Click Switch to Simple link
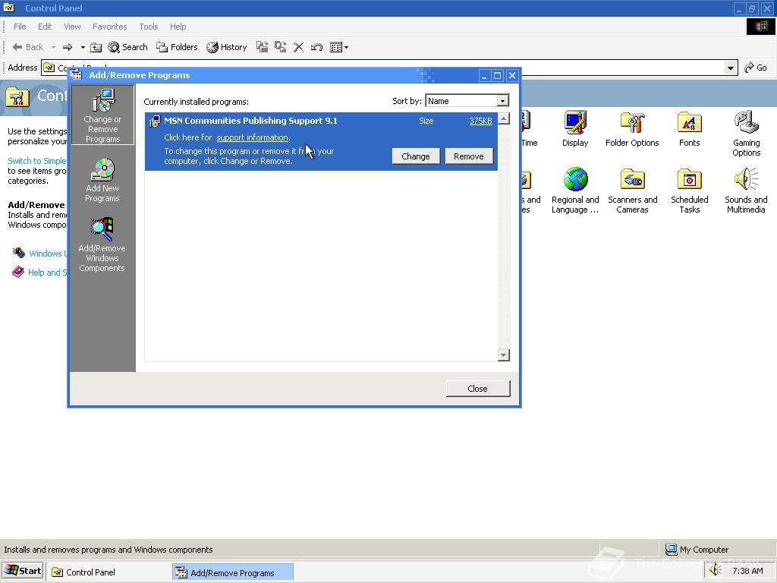Screen dimensions: 777x583 36,161
